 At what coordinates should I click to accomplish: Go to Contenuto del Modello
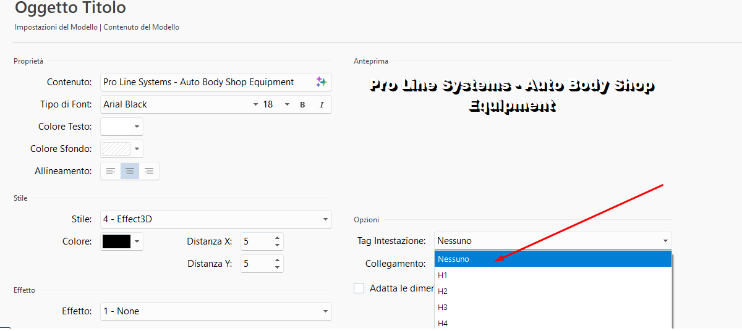click(x=141, y=27)
